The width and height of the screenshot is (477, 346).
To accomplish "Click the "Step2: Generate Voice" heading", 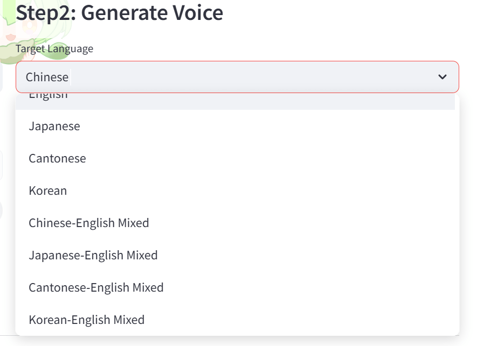I will tap(119, 13).
